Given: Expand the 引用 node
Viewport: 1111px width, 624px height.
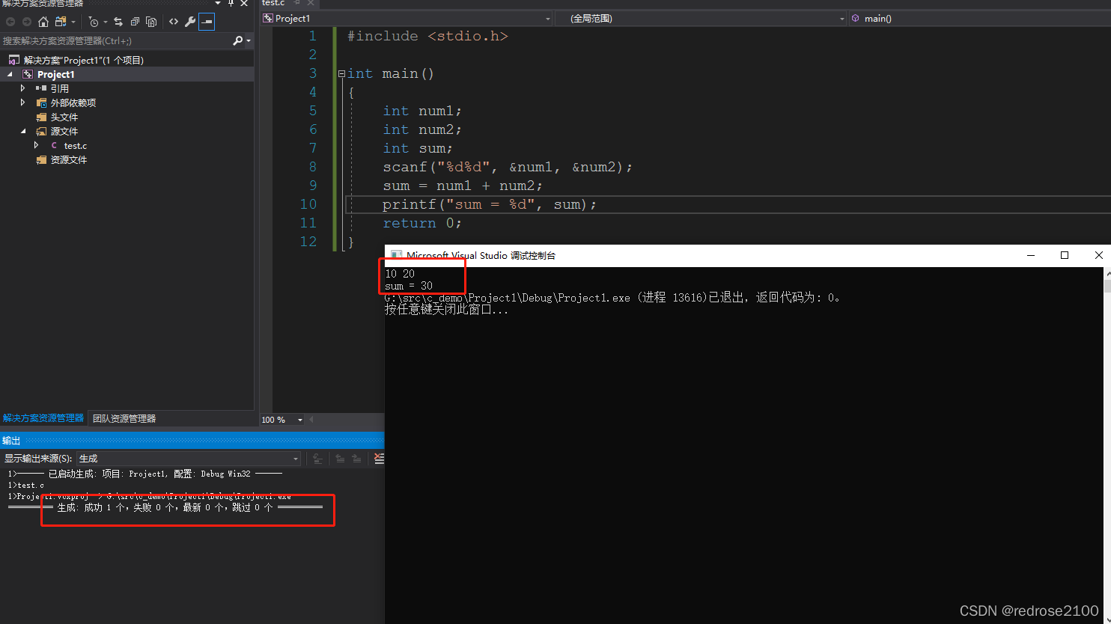Looking at the screenshot, I should coord(23,88).
